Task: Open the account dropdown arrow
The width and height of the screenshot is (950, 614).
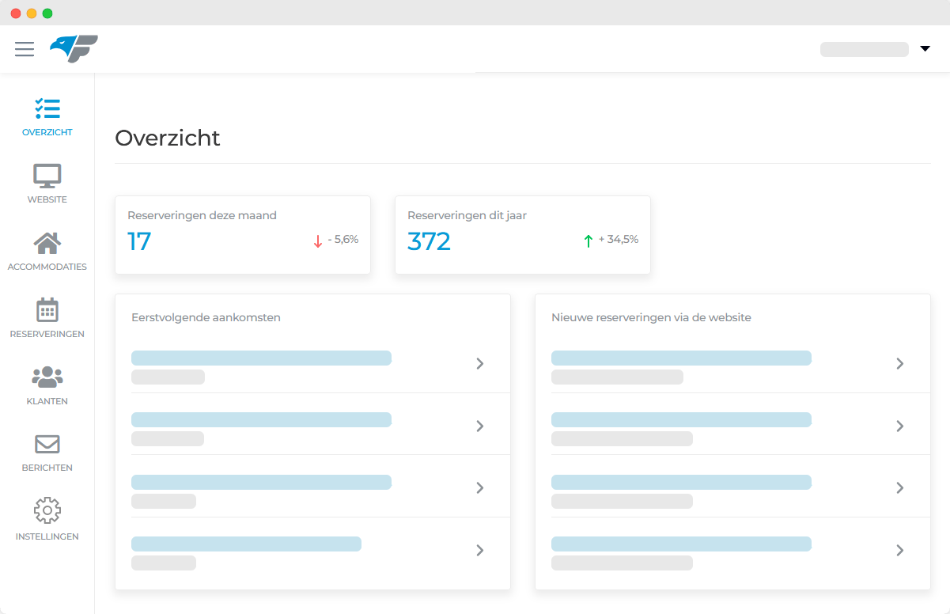Action: 925,49
